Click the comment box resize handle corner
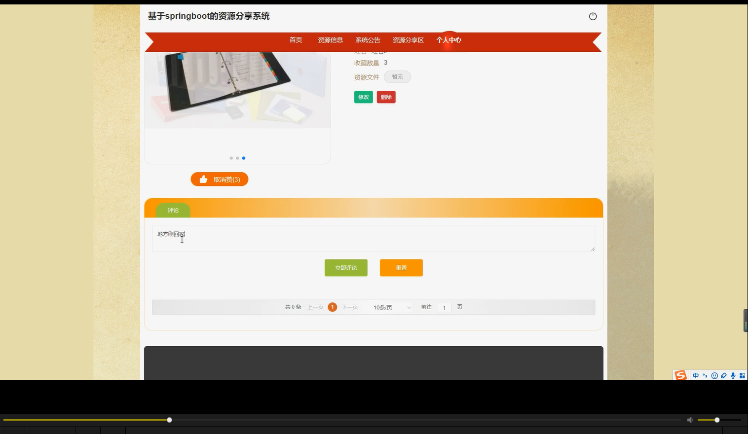The width and height of the screenshot is (748, 434). pos(593,249)
